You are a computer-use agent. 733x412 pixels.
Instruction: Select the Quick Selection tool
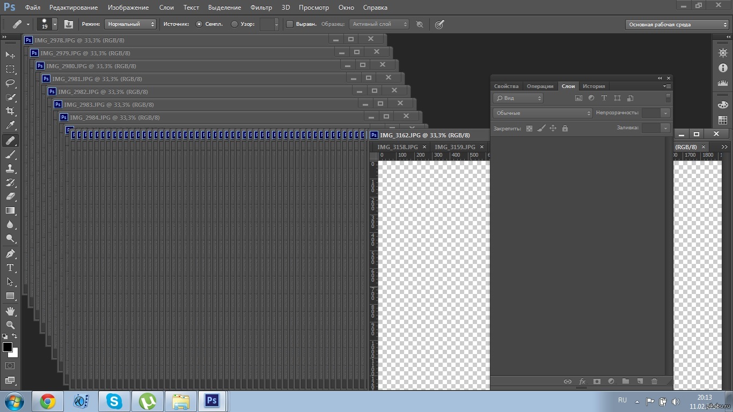click(10, 97)
